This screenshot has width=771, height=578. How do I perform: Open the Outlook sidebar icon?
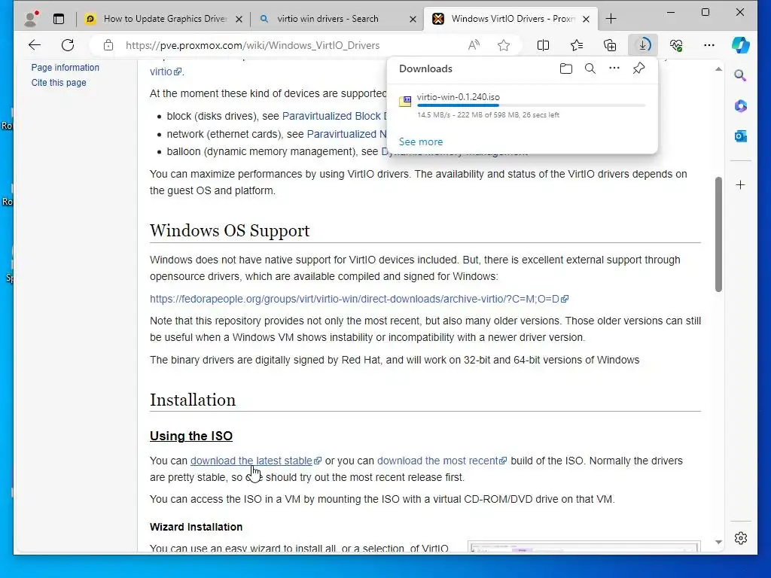tap(741, 136)
